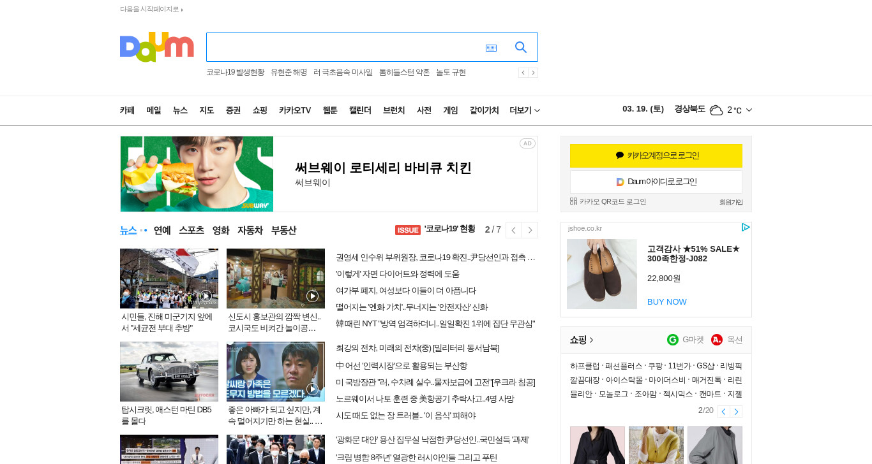The width and height of the screenshot is (872, 464).
Task: Open headline 여가부 폐지, 여성보다 이들이 더 아픕니다
Action: 406,291
